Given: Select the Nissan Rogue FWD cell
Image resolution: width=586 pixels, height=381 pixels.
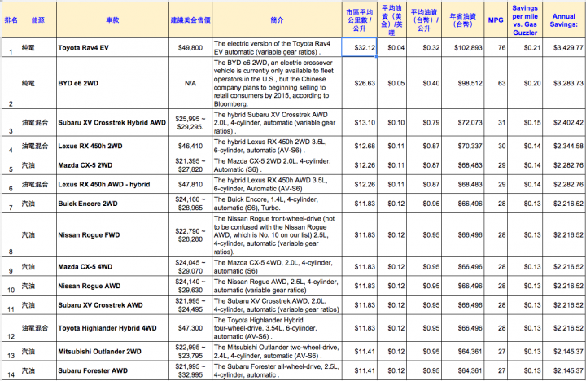Looking at the screenshot, I should pos(112,234).
